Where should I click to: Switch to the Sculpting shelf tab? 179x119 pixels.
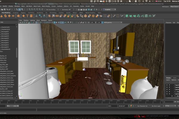coord(16,12)
